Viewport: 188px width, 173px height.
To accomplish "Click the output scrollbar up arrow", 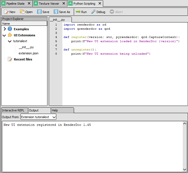I will coord(184,123).
